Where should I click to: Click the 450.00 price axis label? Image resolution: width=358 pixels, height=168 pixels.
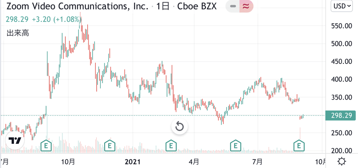341,61
